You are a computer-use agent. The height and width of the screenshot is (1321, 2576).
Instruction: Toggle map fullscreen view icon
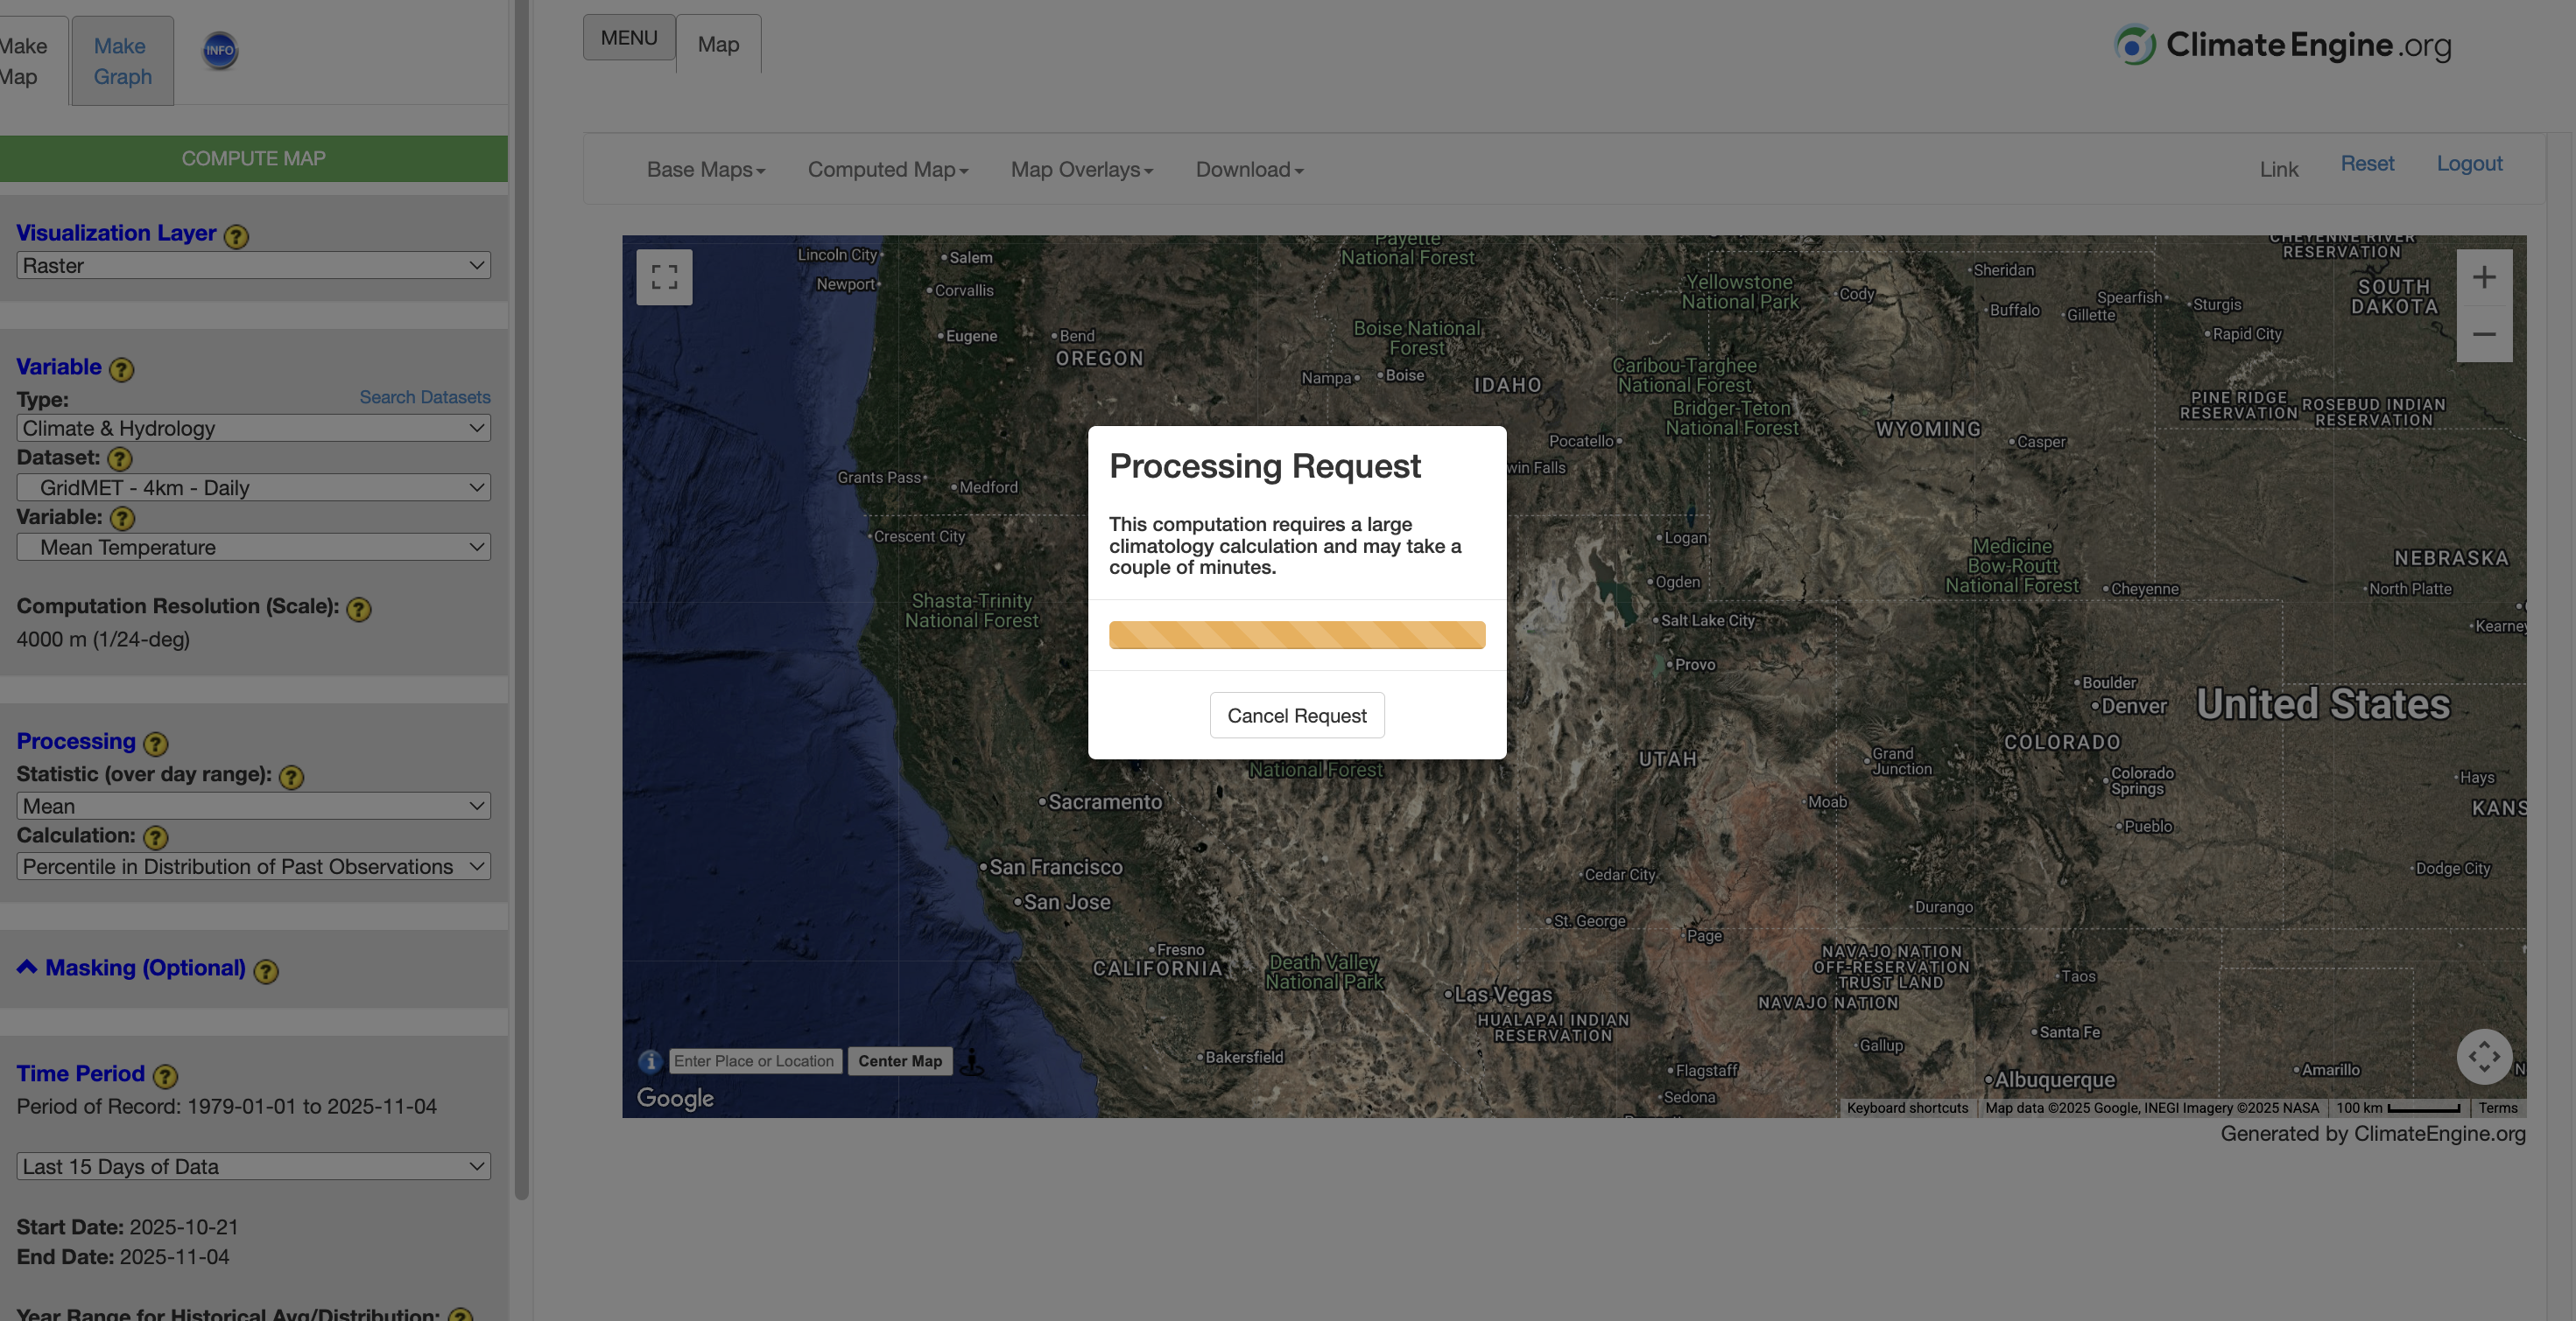tap(664, 276)
